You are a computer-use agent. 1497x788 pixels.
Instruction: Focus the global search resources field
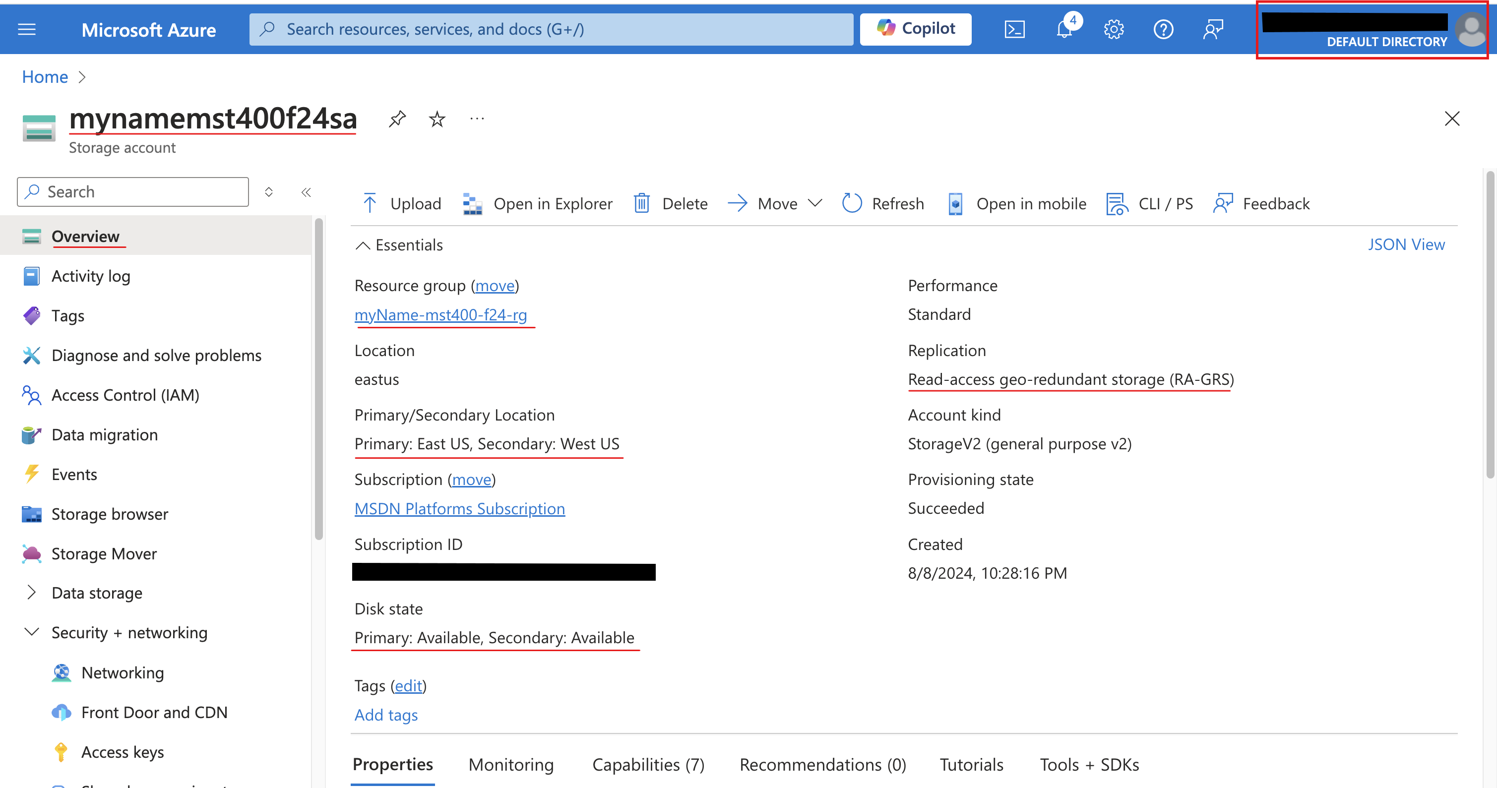click(x=551, y=29)
